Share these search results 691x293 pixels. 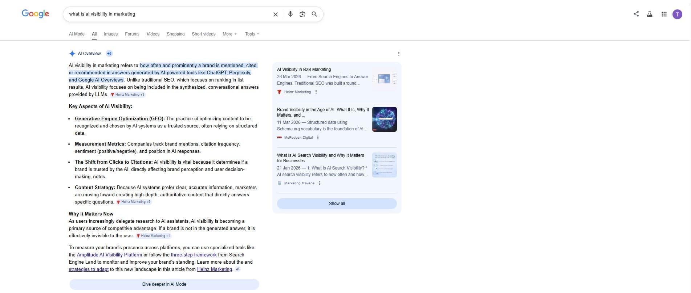click(636, 14)
